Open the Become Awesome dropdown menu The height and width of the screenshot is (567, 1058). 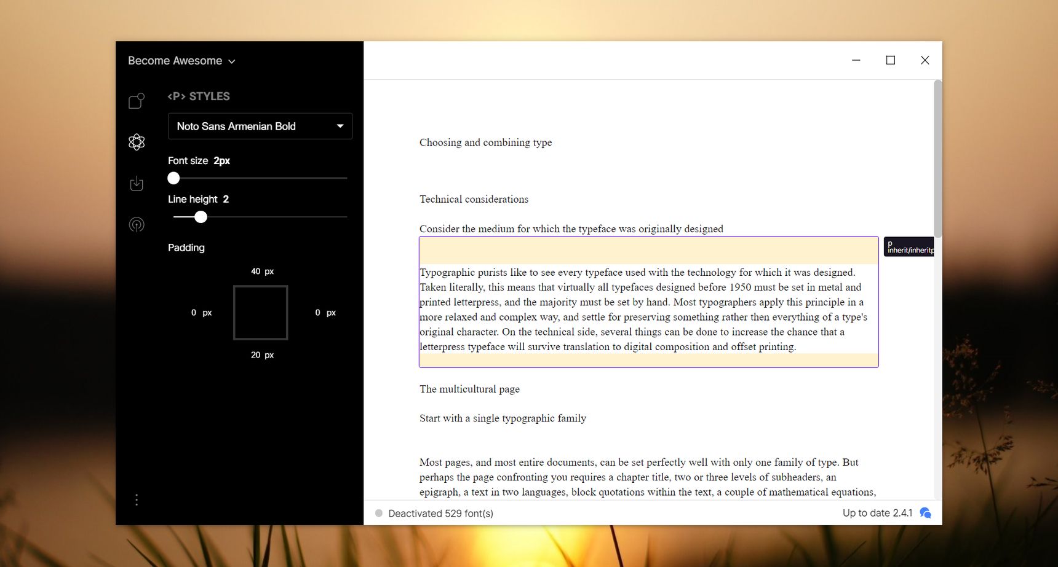tap(181, 61)
